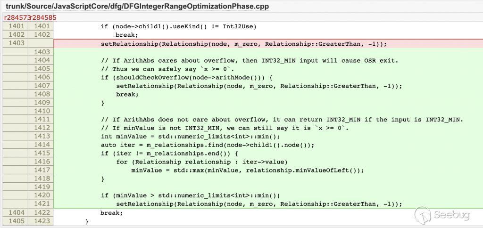Select the shouldCheckOverflow(node->arithMode()) line
This screenshot has width=483, height=228.
187,78
